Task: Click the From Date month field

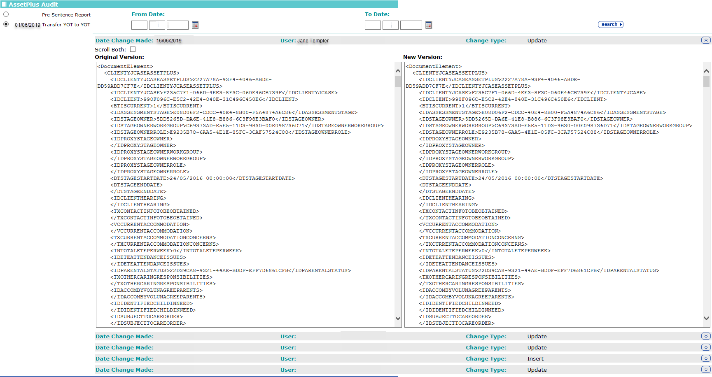Action: tap(157, 25)
